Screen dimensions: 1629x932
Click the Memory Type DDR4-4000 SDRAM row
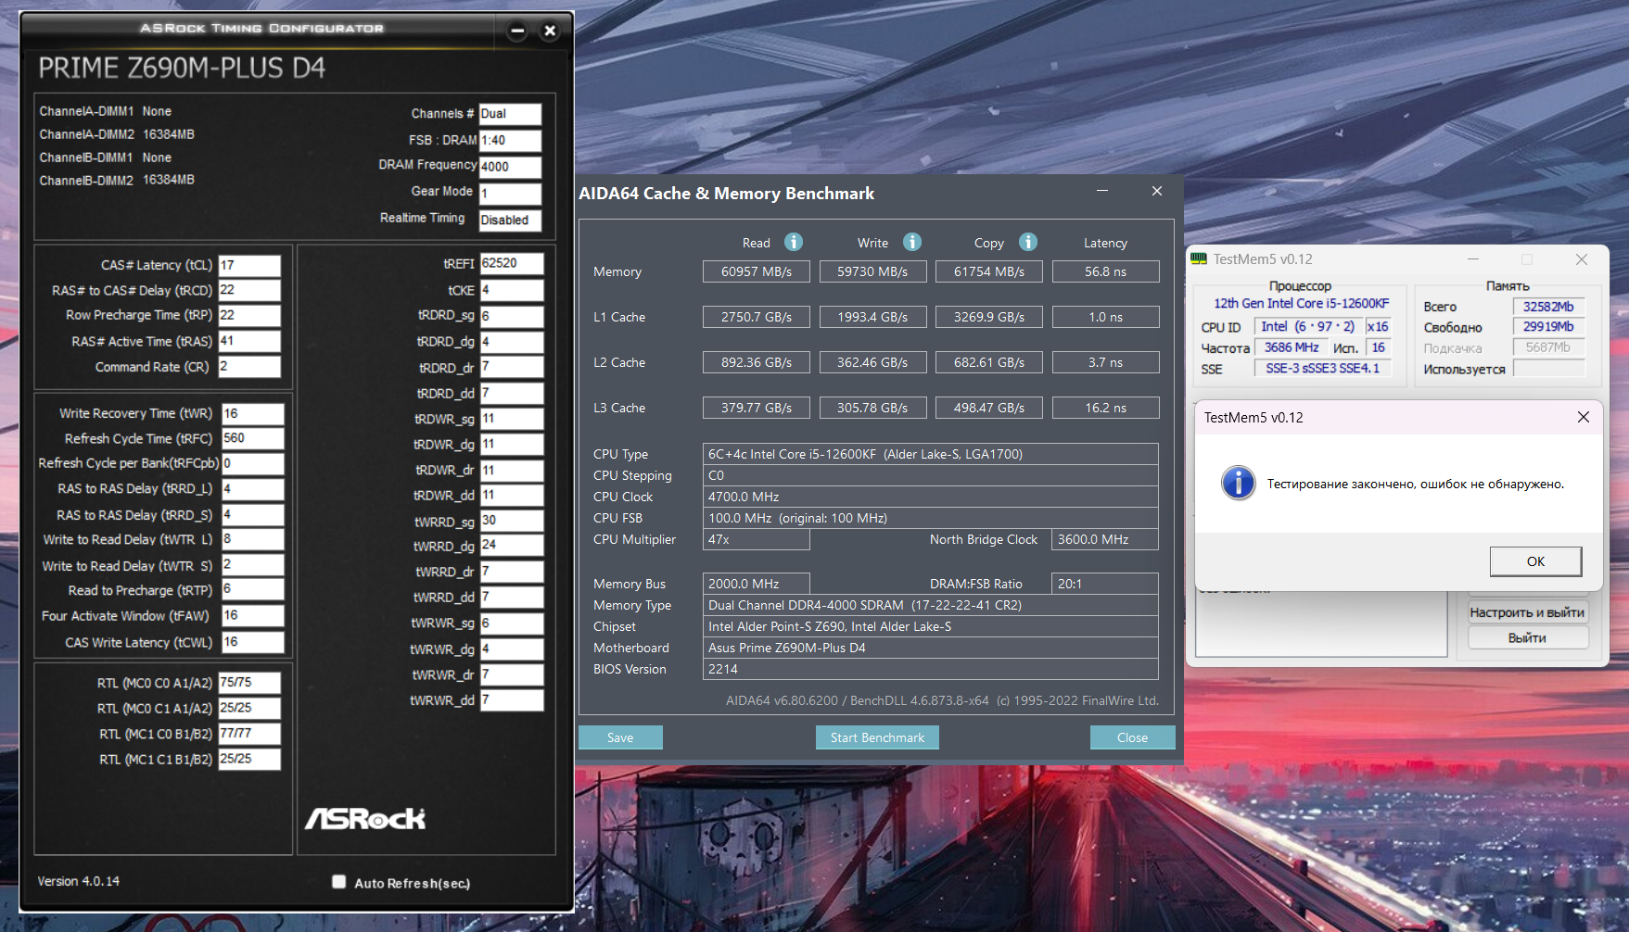tap(931, 605)
